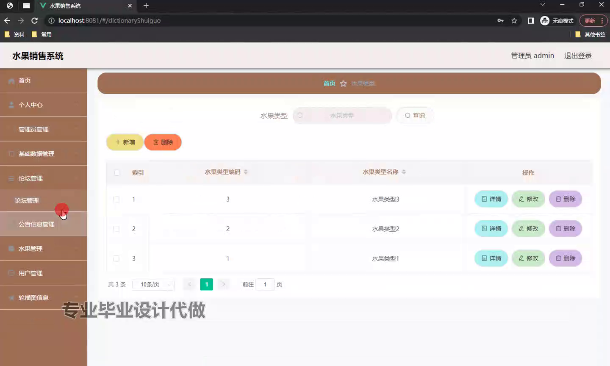Collapse the 论坛管理 parent menu
Viewport: 610px width, 366px height.
(x=44, y=178)
